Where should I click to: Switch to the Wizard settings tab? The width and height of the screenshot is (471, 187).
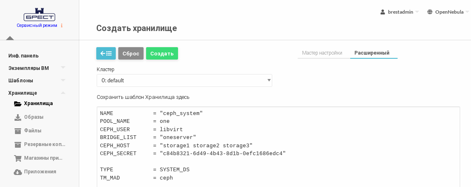coord(322,53)
